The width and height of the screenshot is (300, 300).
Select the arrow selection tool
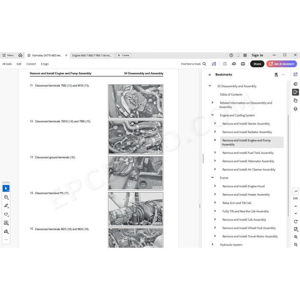coord(6,189)
